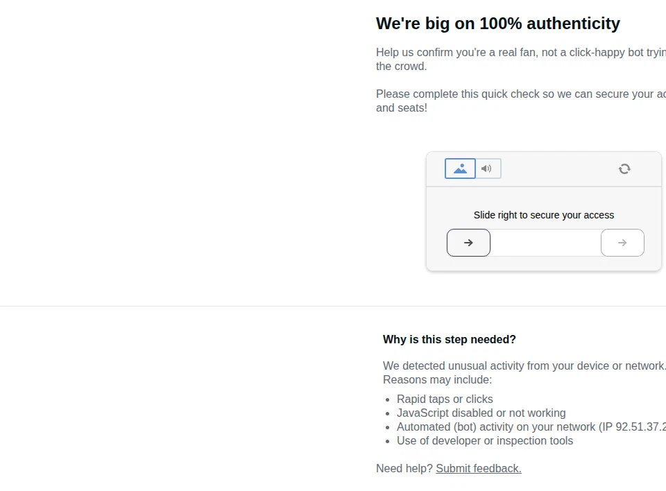666x491 pixels.
Task: Click the refresh challenge icon
Action: 624,169
